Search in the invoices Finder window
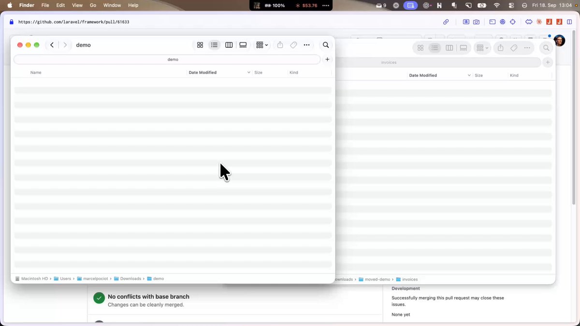Viewport: 580px width, 326px height. coord(546,48)
